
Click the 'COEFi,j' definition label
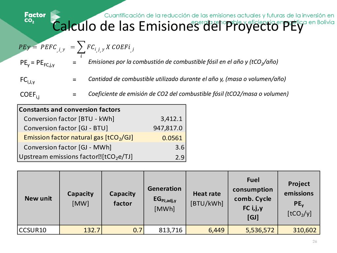tap(30, 95)
